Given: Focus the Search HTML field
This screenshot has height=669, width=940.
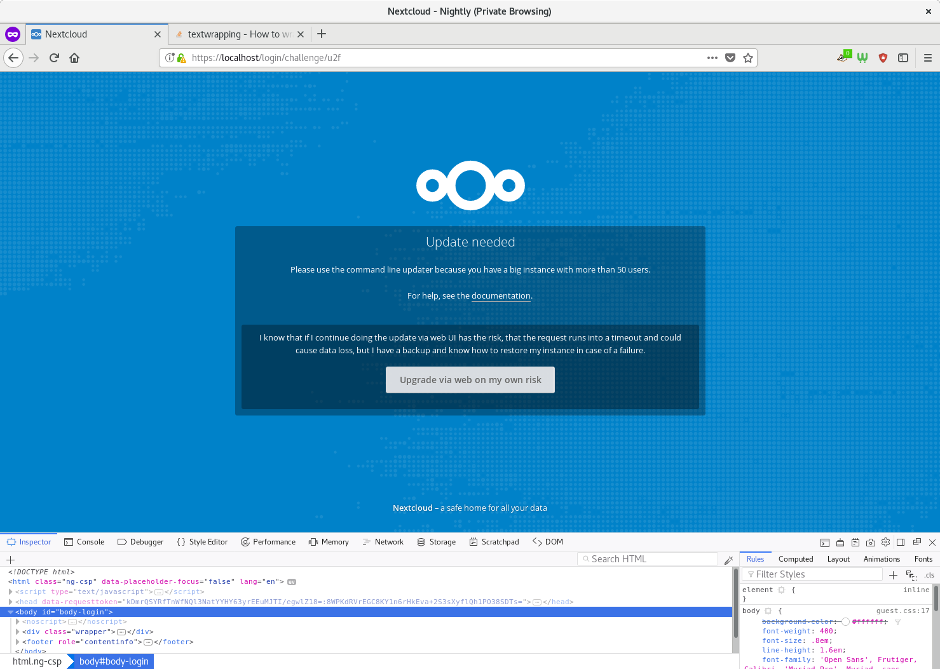Looking at the screenshot, I should (x=648, y=559).
